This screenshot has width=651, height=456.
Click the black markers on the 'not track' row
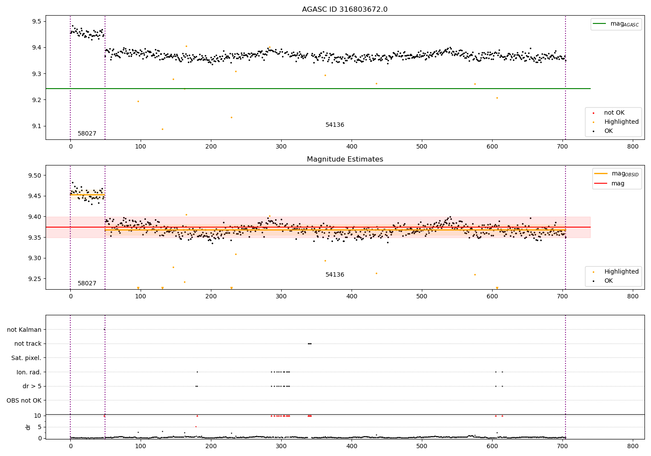click(309, 344)
